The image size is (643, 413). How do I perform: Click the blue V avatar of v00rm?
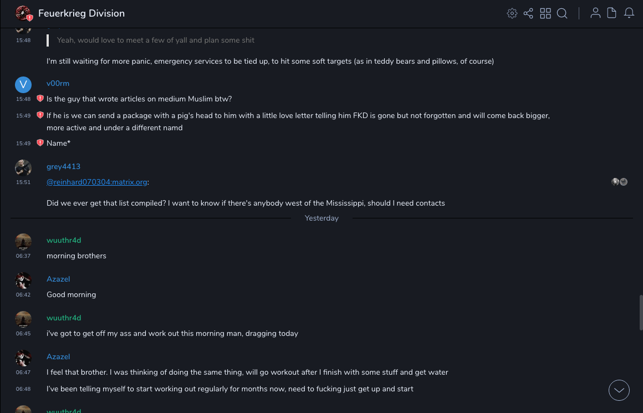[x=23, y=85]
